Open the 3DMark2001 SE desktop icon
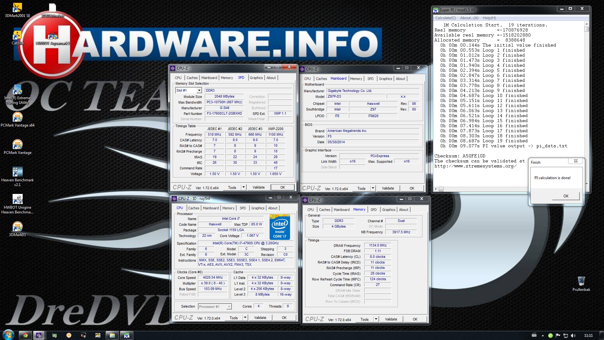 [17, 10]
